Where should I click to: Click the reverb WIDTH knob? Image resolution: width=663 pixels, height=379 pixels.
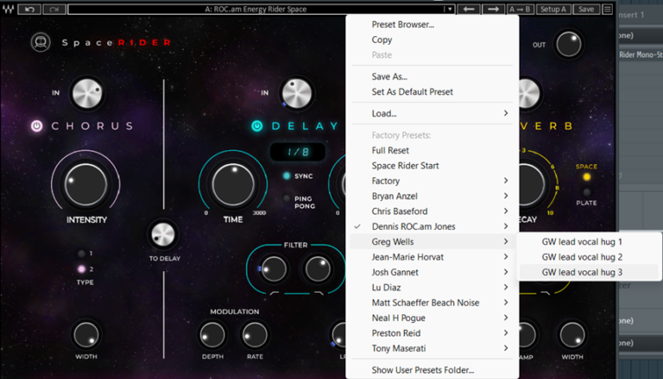[572, 335]
